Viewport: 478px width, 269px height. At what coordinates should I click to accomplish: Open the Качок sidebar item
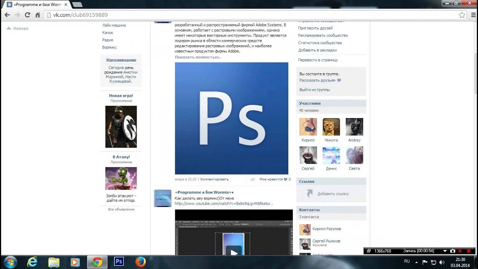point(108,33)
